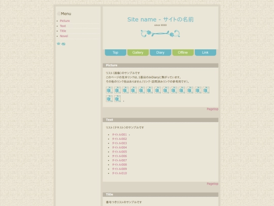Open the タイトル003 list link
This screenshot has height=206, width=274.
point(119,143)
